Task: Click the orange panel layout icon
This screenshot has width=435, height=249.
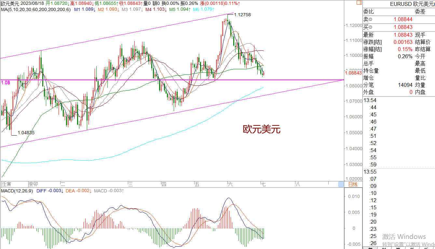Action: point(359,3)
